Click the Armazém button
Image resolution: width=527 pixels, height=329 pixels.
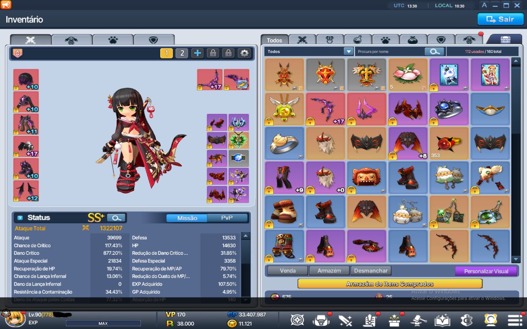(329, 271)
